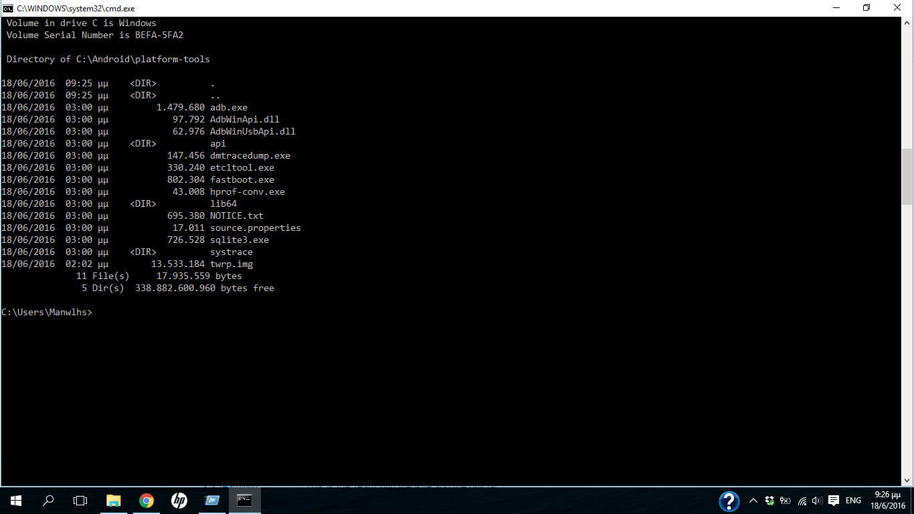Open the HP app on the taskbar
The width and height of the screenshot is (914, 514).
179,501
